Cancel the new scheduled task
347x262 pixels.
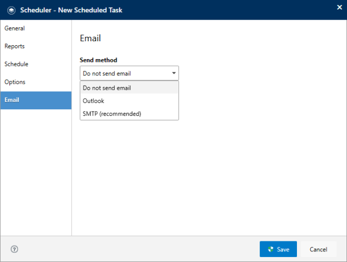(319, 249)
